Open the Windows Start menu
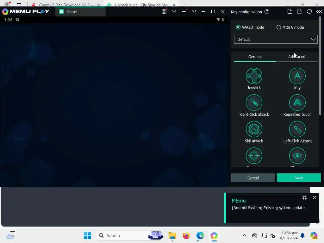Viewport: 324px width, 243px height. pyautogui.click(x=87, y=235)
